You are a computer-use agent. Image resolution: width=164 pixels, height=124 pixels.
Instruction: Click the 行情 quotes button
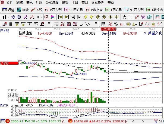[8, 10]
